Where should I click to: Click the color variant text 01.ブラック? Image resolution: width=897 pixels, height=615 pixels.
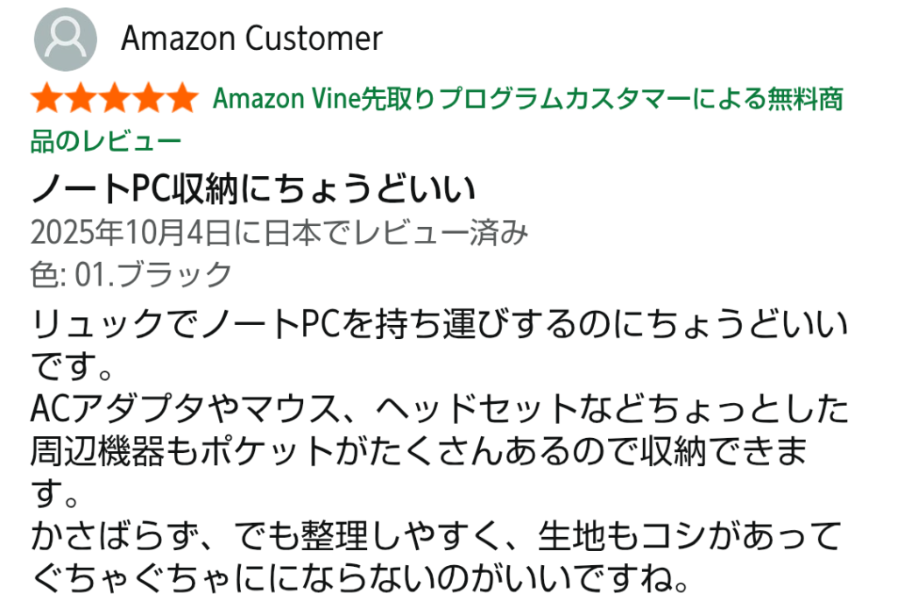tap(154, 274)
